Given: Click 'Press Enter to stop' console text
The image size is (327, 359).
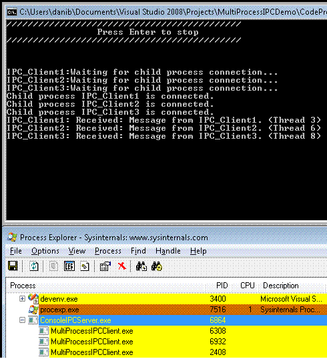Looking at the screenshot, I should 148,32.
